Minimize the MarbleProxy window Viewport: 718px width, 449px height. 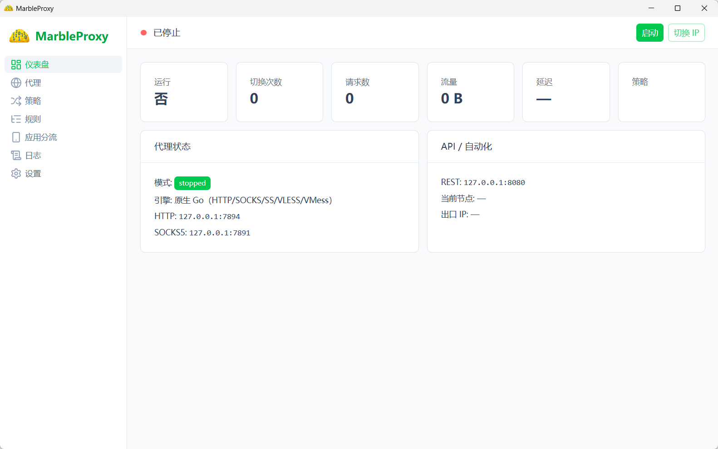pyautogui.click(x=651, y=8)
